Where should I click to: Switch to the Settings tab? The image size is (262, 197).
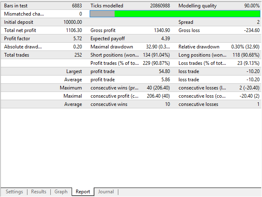click(x=14, y=192)
